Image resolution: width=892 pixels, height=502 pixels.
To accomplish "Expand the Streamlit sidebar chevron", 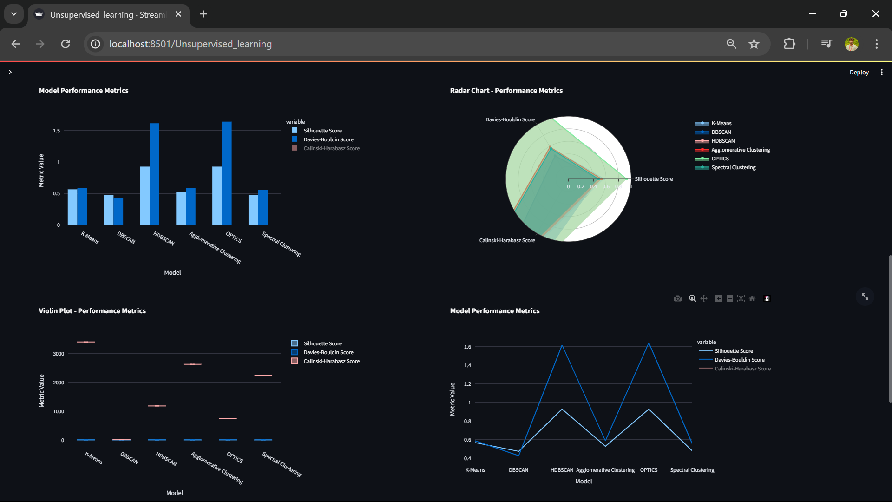I will pyautogui.click(x=10, y=72).
